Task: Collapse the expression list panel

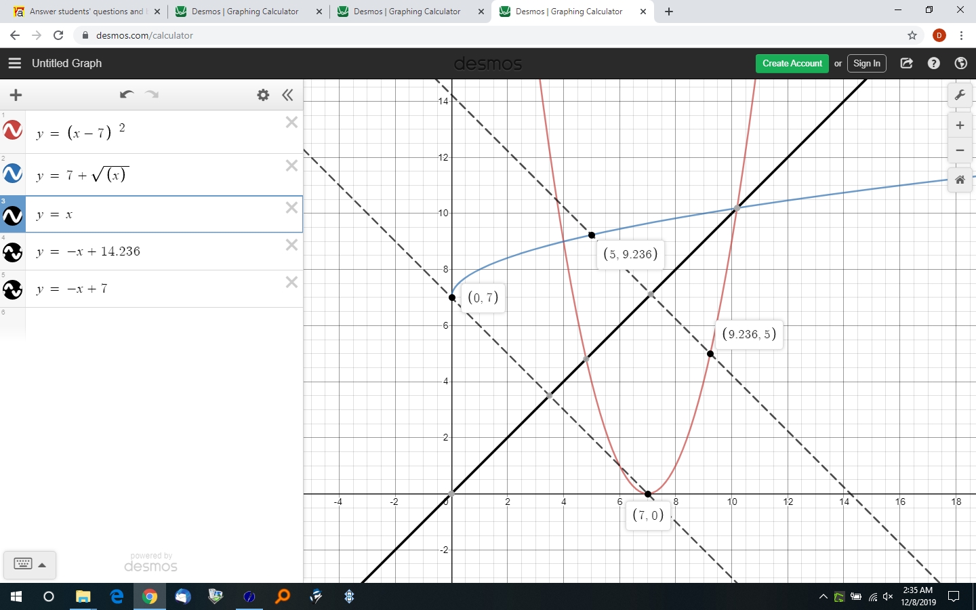Action: click(288, 95)
